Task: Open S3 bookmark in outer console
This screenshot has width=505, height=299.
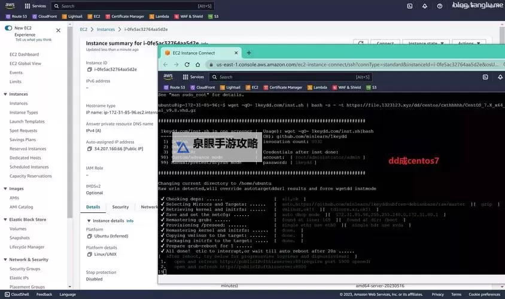Action: [213, 16]
